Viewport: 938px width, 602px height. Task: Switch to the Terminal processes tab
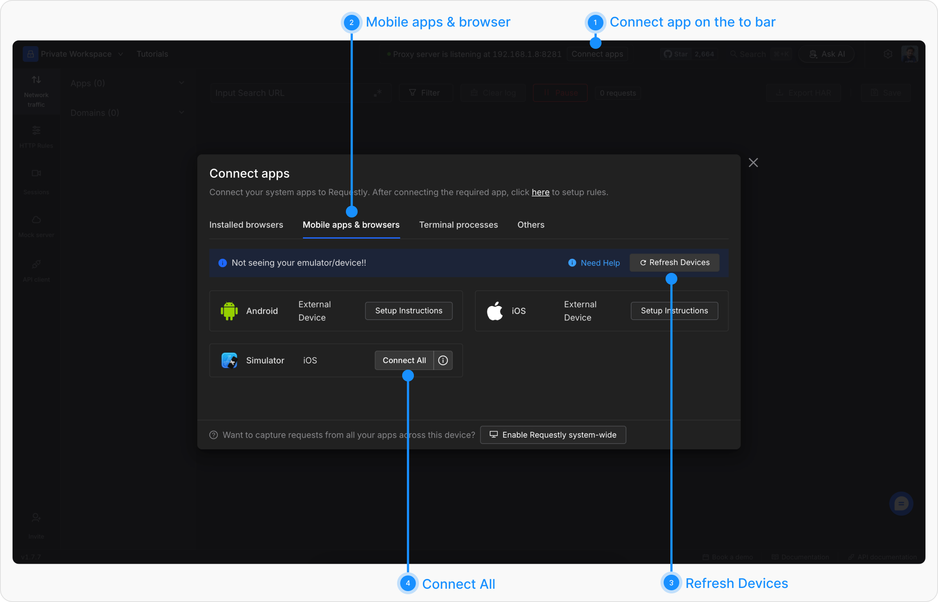pos(458,225)
